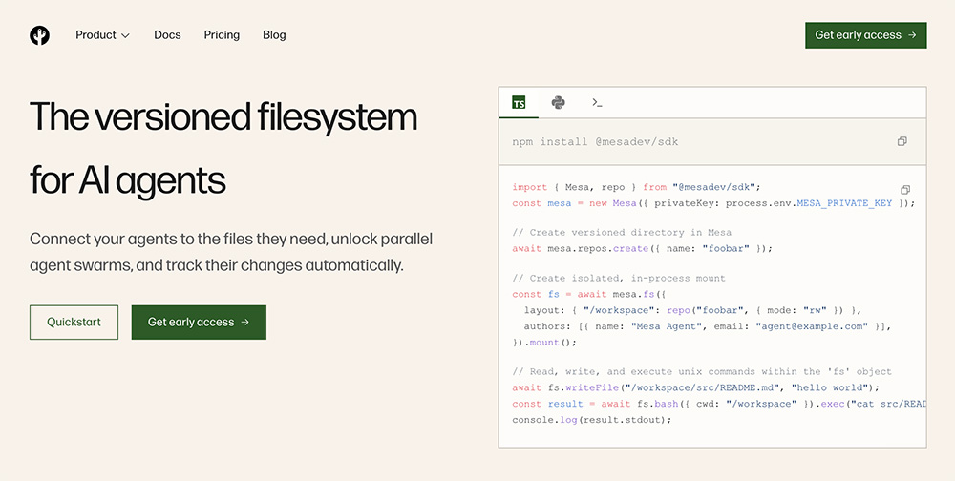Switch to the terminal CLI tab

pyautogui.click(x=597, y=102)
